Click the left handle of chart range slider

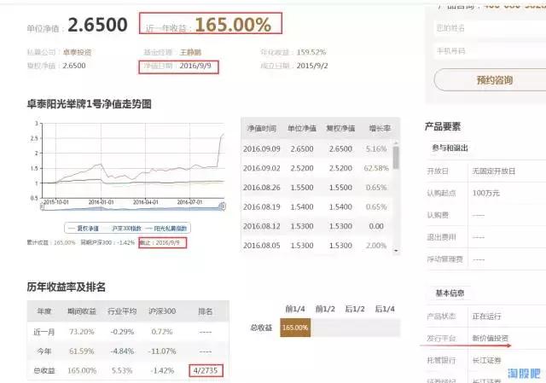(x=43, y=206)
